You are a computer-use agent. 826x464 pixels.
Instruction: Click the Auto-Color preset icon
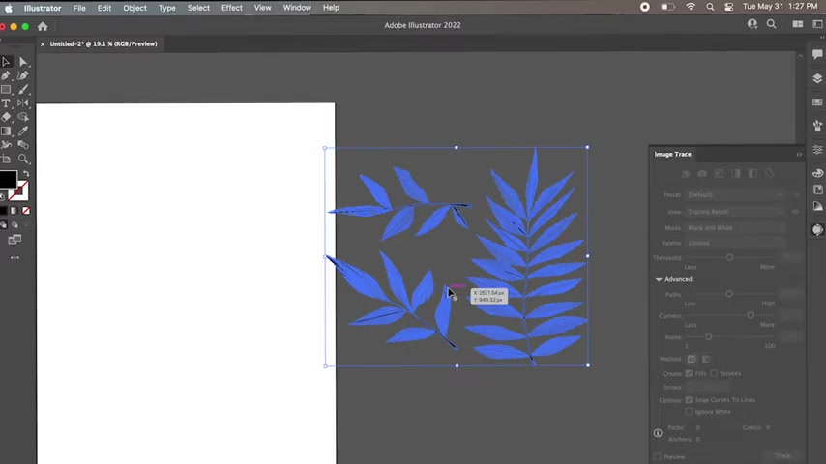[686, 173]
